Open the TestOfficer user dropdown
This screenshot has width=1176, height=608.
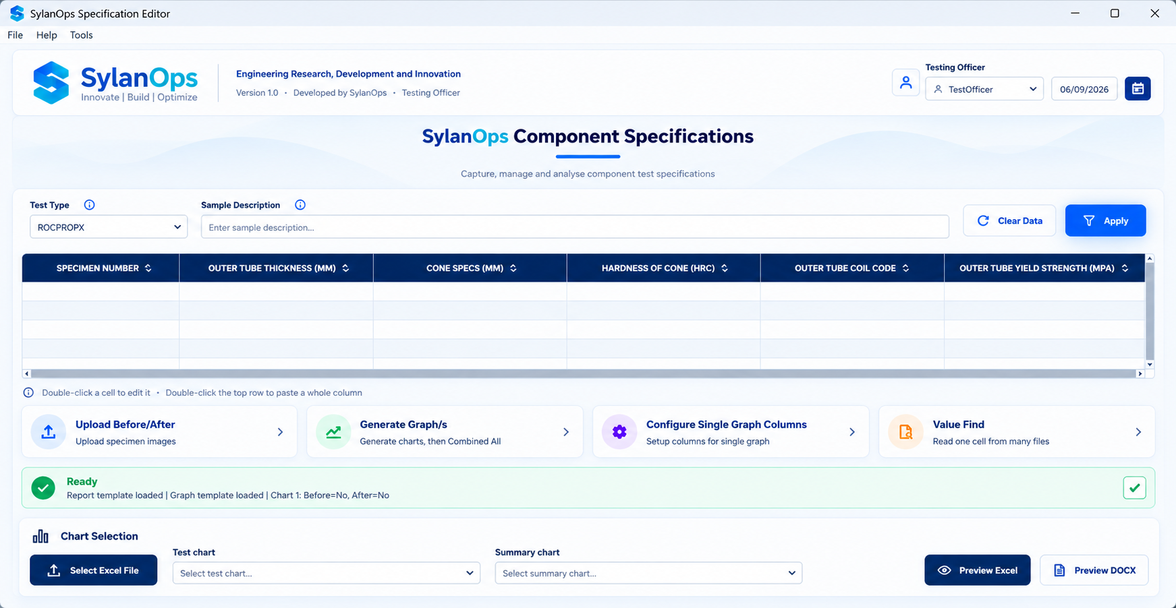984,89
